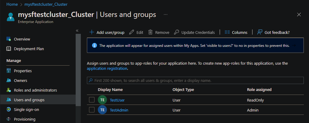Open the TestAdmin user link

pos(119,110)
